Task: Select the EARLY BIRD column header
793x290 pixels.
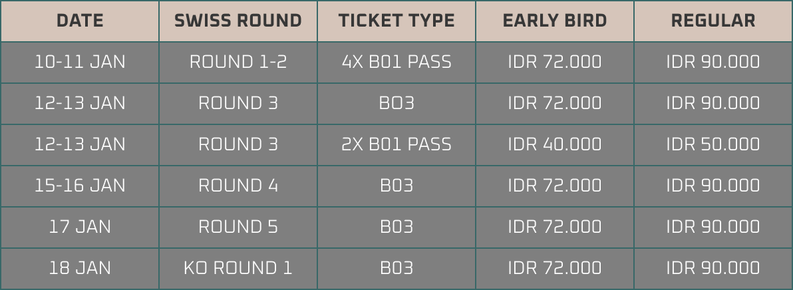Action: click(x=555, y=21)
